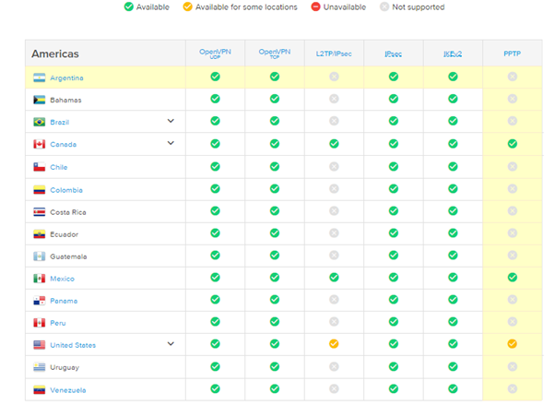The width and height of the screenshot is (555, 405).
Task: Click the 'Available for some locations' legend text
Action: (x=246, y=7)
